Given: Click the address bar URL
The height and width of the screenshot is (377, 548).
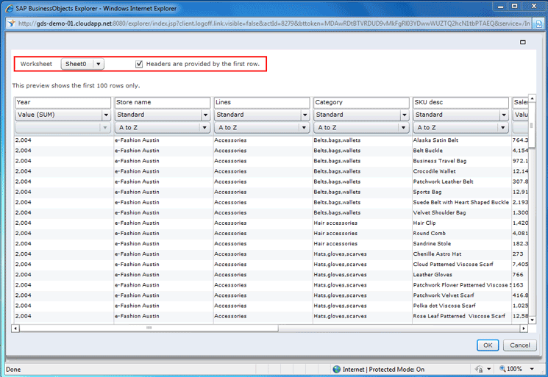Looking at the screenshot, I should pyautogui.click(x=274, y=24).
